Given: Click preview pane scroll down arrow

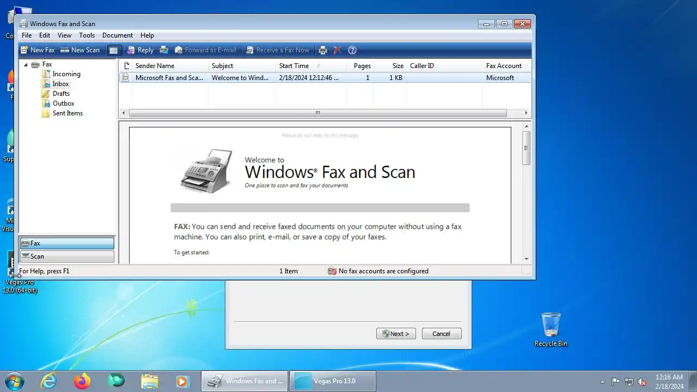Looking at the screenshot, I should pyautogui.click(x=527, y=259).
